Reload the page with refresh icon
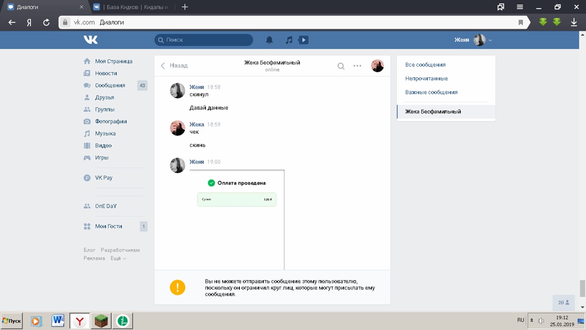 point(46,22)
